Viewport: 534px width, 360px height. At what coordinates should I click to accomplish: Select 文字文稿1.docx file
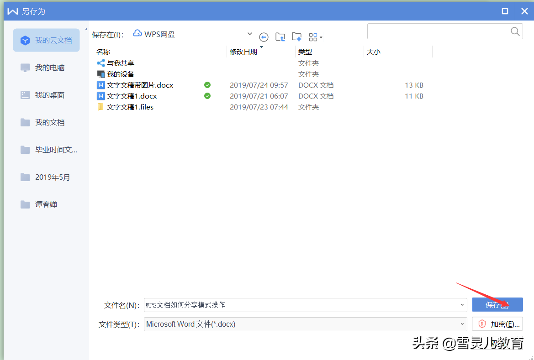132,96
